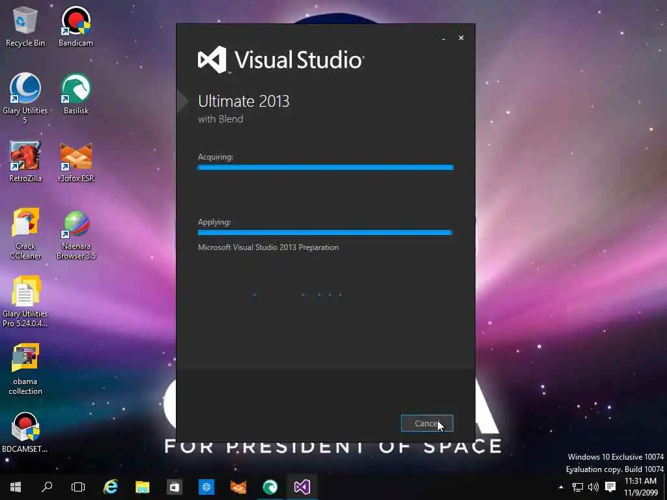667x500 pixels.
Task: Select the RetroZilla desktop shortcut
Action: pyautogui.click(x=25, y=162)
